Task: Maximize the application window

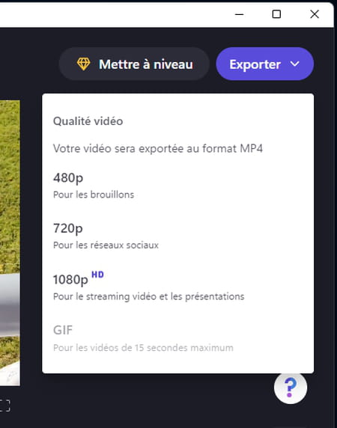Action: coord(276,14)
